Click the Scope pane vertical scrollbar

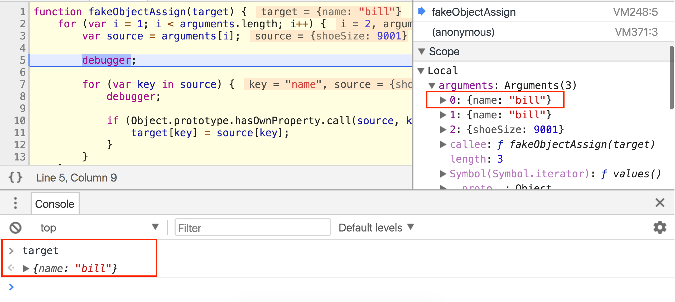(672, 78)
